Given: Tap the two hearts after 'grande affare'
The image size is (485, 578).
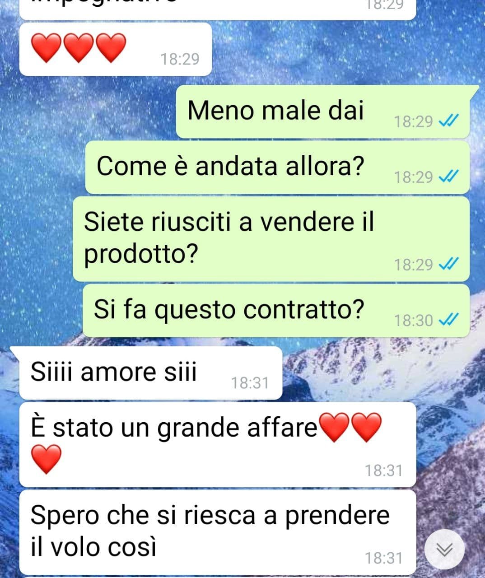Looking at the screenshot, I should click(x=350, y=427).
